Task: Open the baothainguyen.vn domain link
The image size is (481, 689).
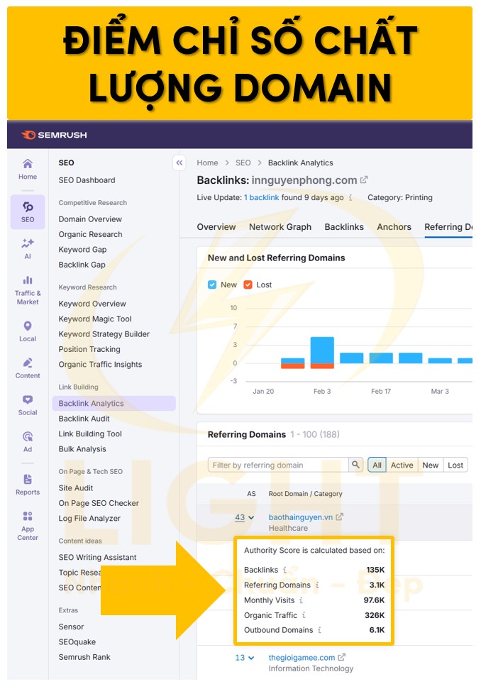Action: tap(301, 517)
